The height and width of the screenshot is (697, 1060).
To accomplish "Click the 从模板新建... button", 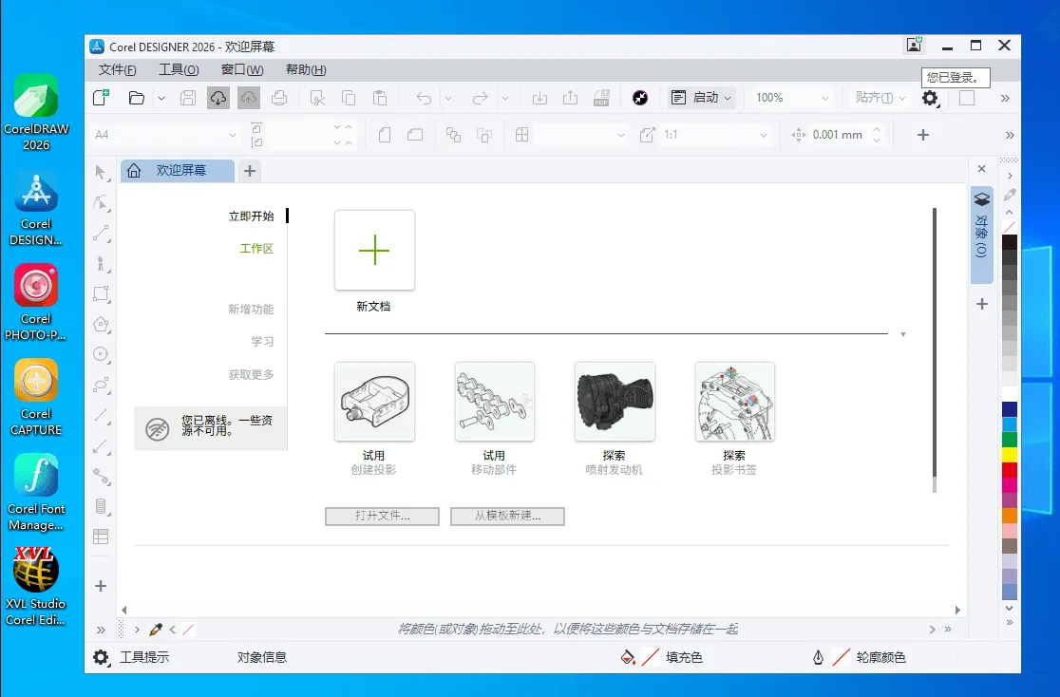I will click(x=507, y=516).
